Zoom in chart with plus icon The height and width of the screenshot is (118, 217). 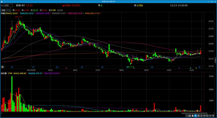[213, 116]
